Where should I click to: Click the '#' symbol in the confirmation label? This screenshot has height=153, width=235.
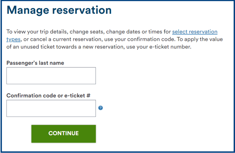pyautogui.click(x=88, y=95)
